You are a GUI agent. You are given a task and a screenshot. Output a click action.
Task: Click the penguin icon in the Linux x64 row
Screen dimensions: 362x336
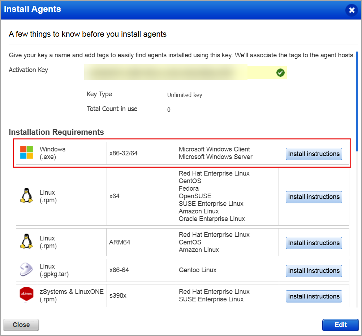tap(26, 196)
